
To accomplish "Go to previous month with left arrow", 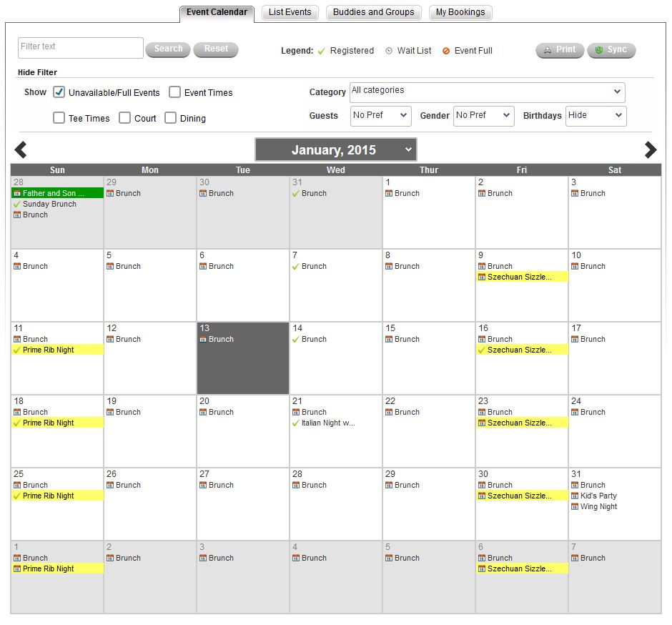I will click(x=21, y=149).
